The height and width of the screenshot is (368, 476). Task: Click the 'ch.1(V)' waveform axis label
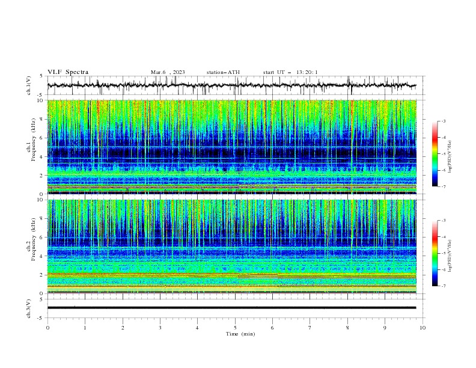click(29, 85)
